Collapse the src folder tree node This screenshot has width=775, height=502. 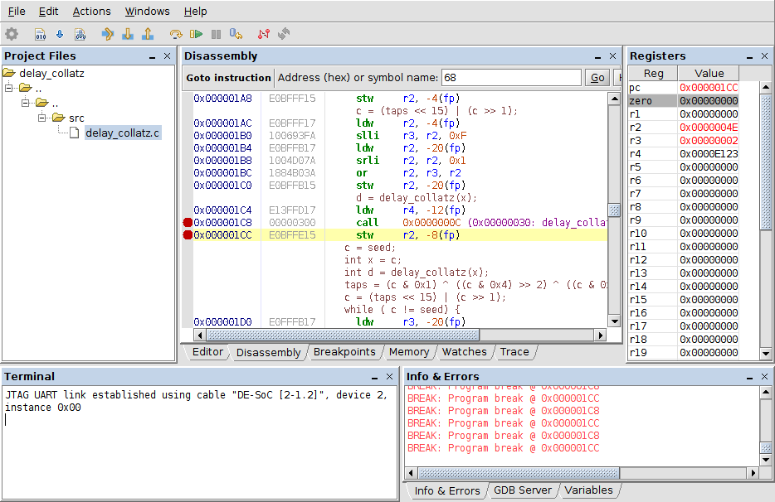tap(42, 118)
